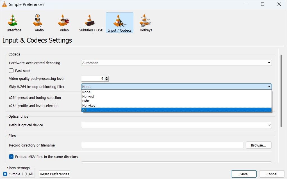Collapse the Skip H.264 deblocking filter dropdown
The image size is (287, 179).
click(176, 87)
